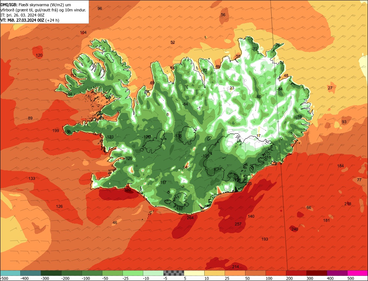This screenshot has width=368, height=281.
Task: Select the purple swatch between 400 and 500
Action: click(337, 273)
